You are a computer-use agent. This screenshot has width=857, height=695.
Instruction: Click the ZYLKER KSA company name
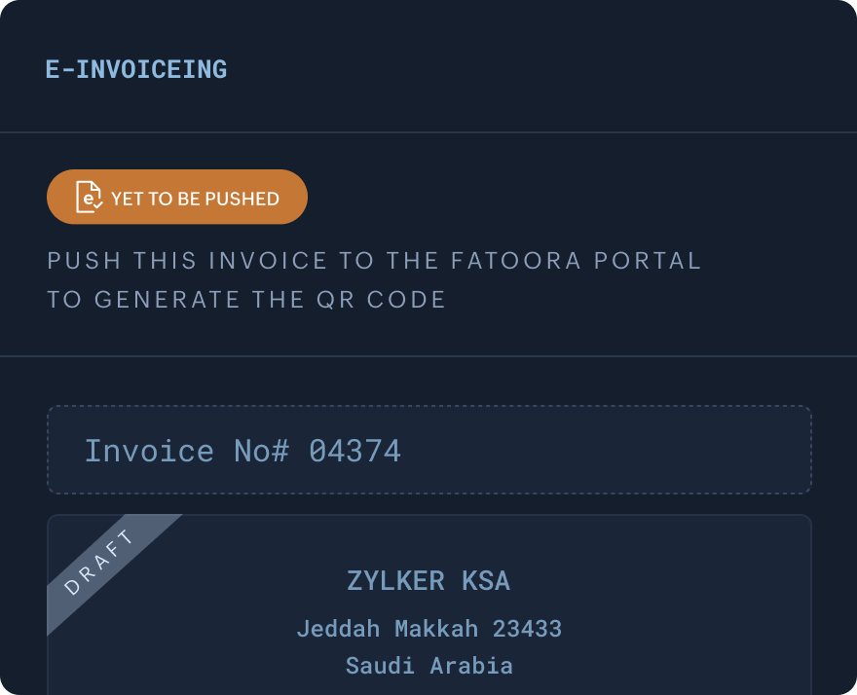(x=428, y=581)
